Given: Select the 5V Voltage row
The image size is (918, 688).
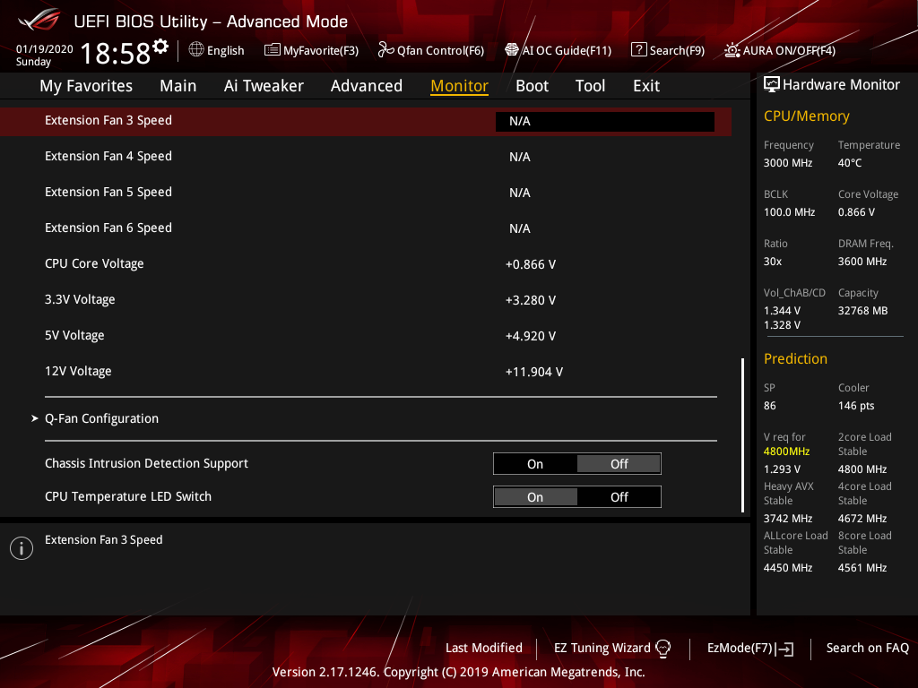Looking at the screenshot, I should click(x=366, y=336).
